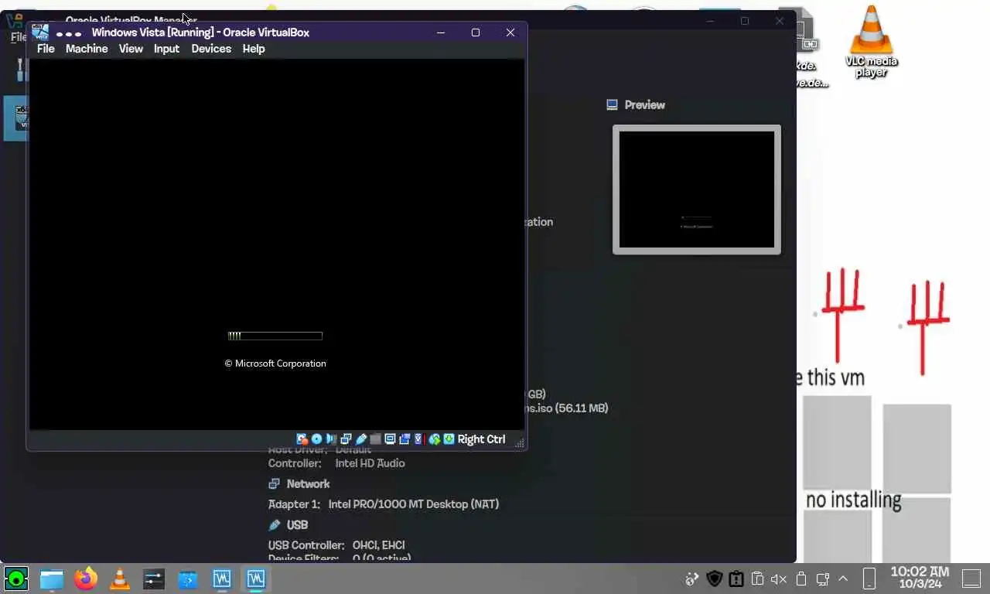
Task: Click the CPU virtualization status icon
Action: coord(419,439)
